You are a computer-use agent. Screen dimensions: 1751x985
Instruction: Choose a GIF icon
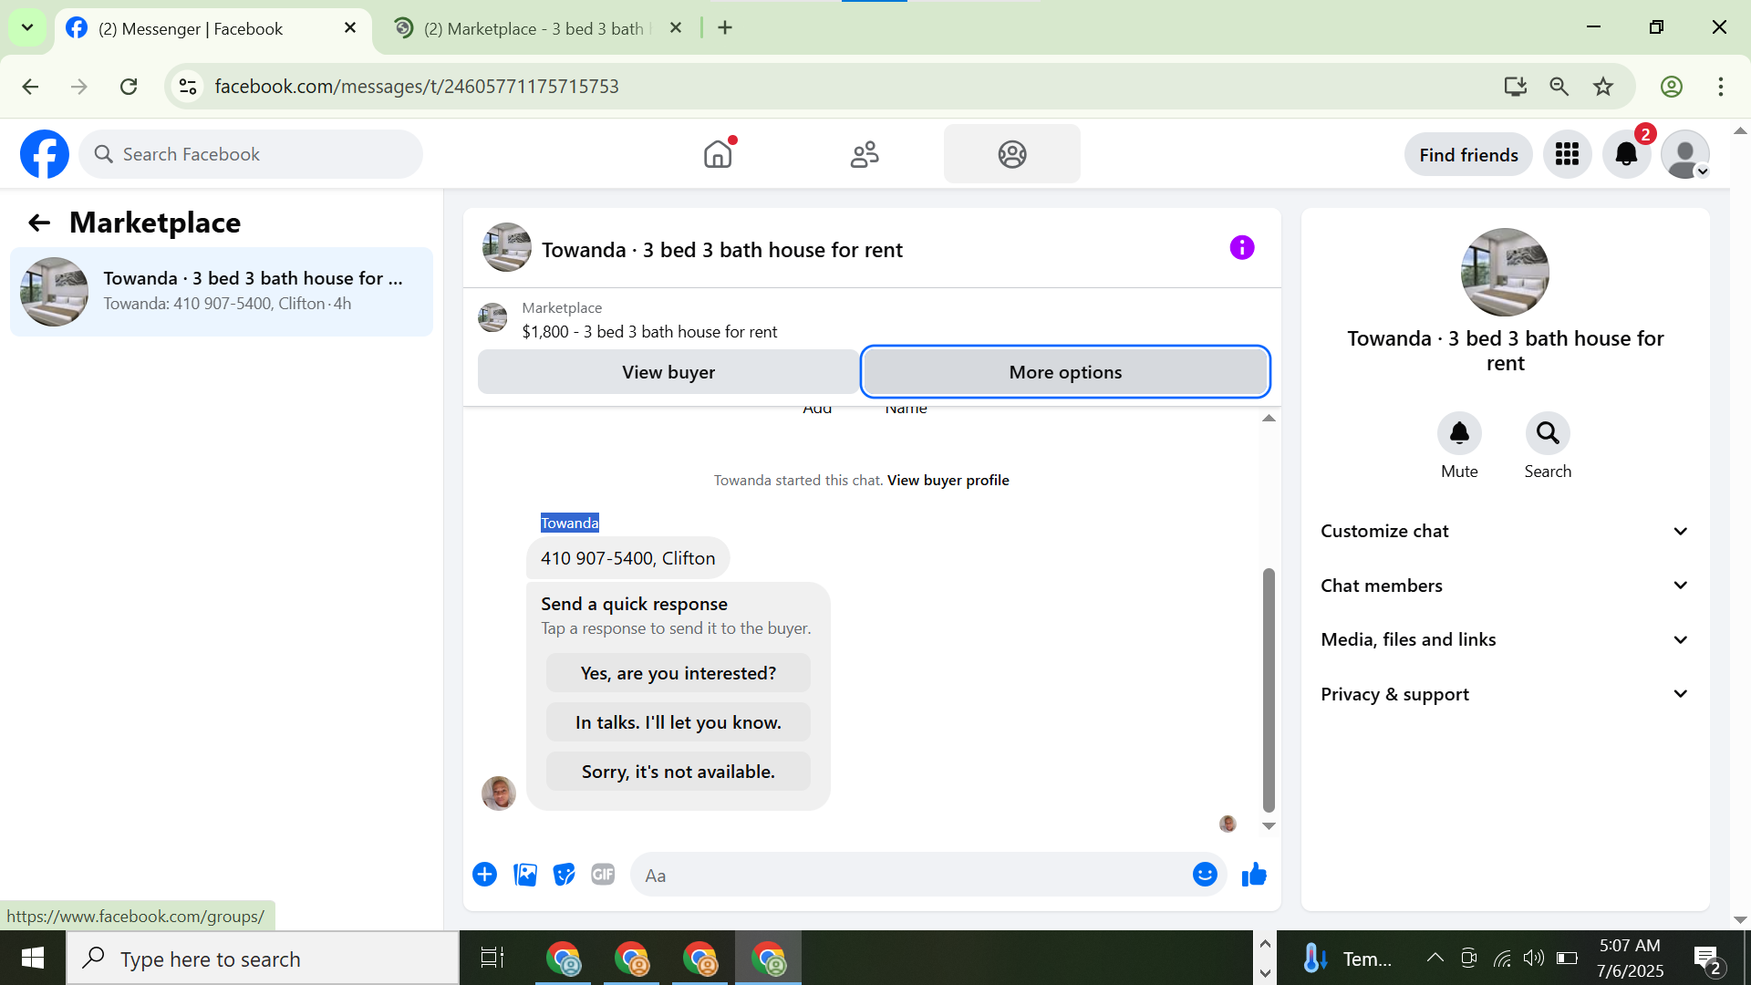click(603, 875)
